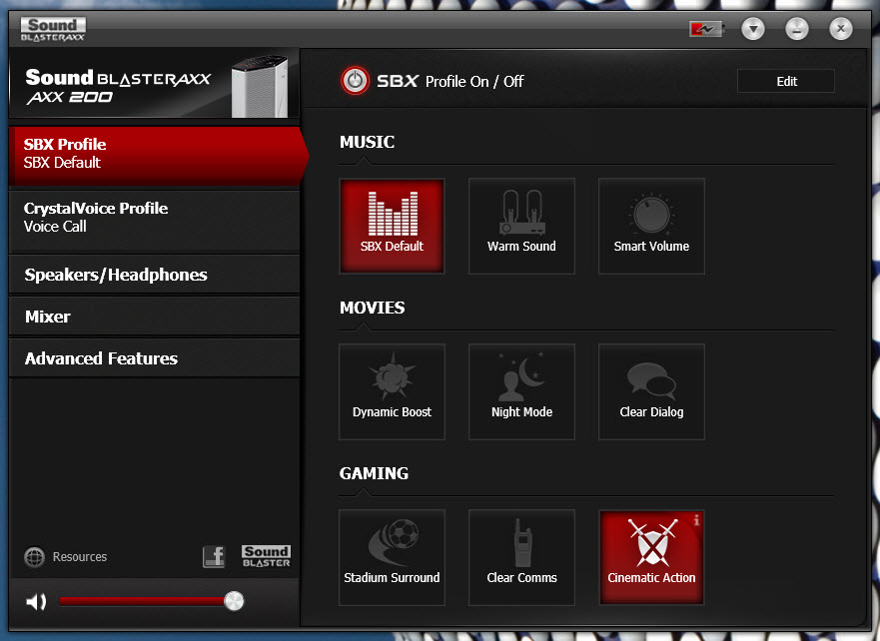Go to Speakers/Headphones settings
880x641 pixels.
tap(155, 275)
